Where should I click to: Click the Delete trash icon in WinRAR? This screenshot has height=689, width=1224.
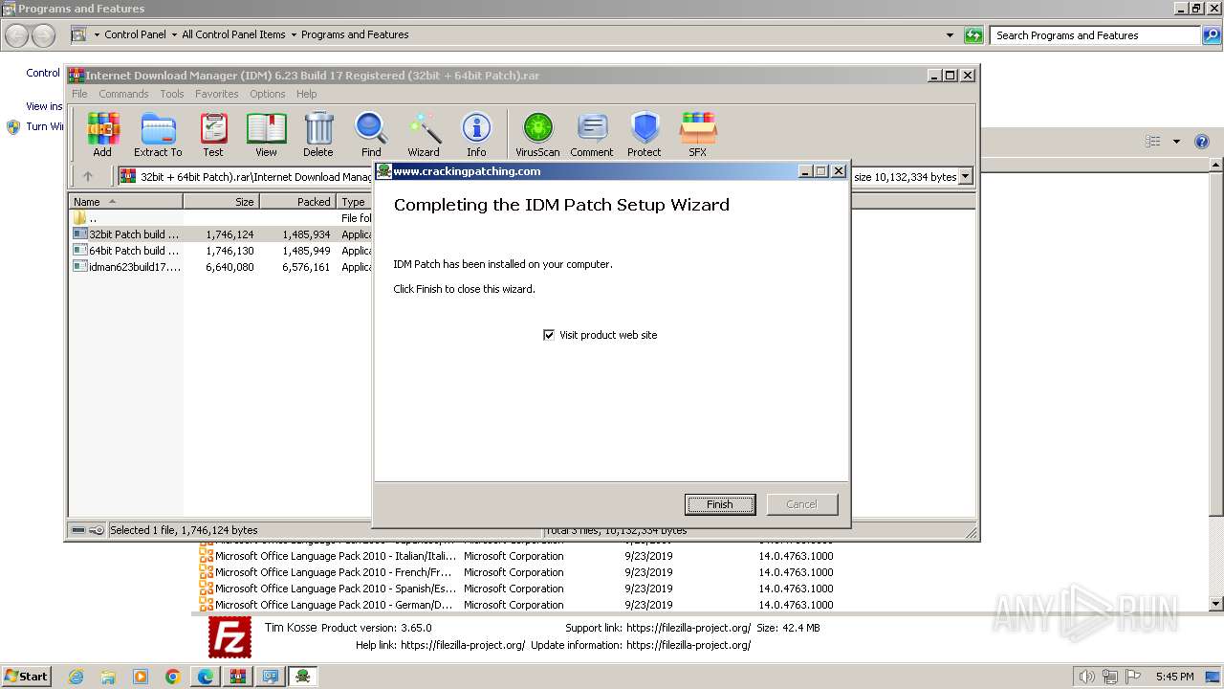click(x=318, y=134)
